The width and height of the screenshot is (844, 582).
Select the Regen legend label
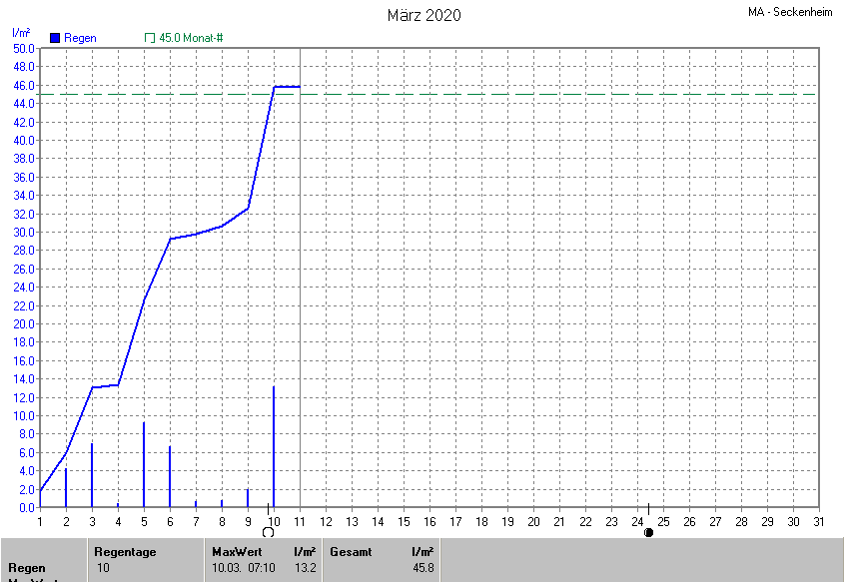[80, 38]
